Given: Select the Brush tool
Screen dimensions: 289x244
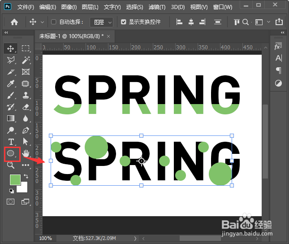Looking at the screenshot, I should tap(10, 95).
